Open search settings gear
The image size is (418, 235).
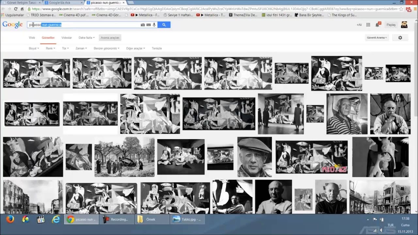pos(400,38)
